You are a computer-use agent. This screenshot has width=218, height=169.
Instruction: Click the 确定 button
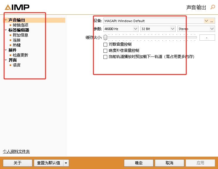139,163
